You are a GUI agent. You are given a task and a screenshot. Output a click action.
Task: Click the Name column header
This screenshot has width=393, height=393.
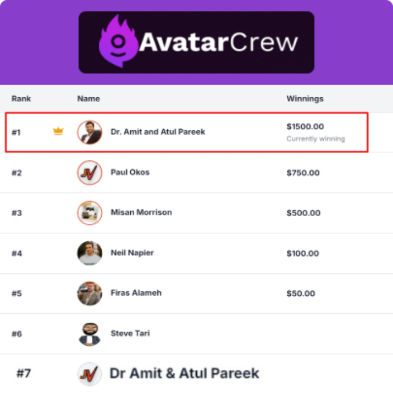coord(88,99)
